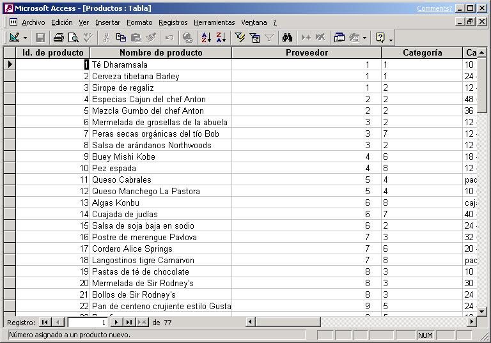Viewport: 491px width, 343px height.
Task: Open the ? help menu
Action: pos(275,22)
